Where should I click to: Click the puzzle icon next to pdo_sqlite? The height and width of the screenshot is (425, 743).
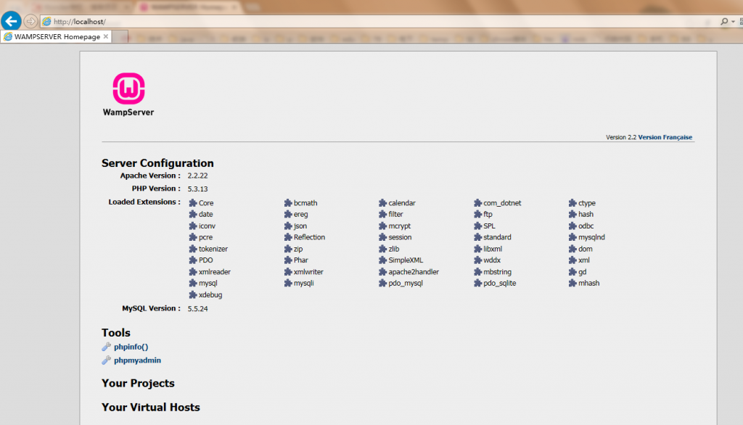[477, 283]
